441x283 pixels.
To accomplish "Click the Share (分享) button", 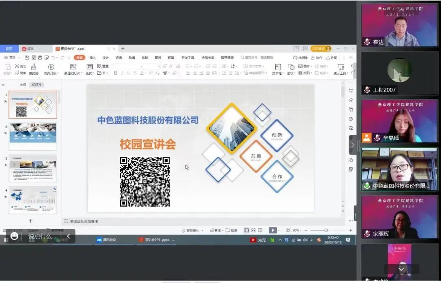I will pos(331,58).
